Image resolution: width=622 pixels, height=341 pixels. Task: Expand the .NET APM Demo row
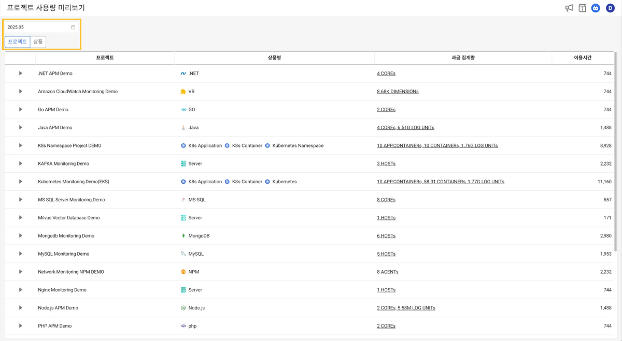coord(21,73)
